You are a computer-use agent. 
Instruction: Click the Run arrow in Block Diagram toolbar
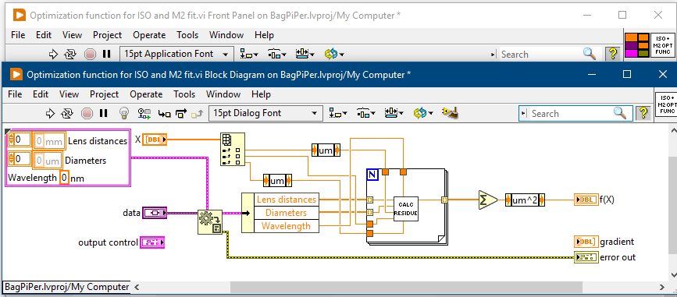[x=51, y=113]
